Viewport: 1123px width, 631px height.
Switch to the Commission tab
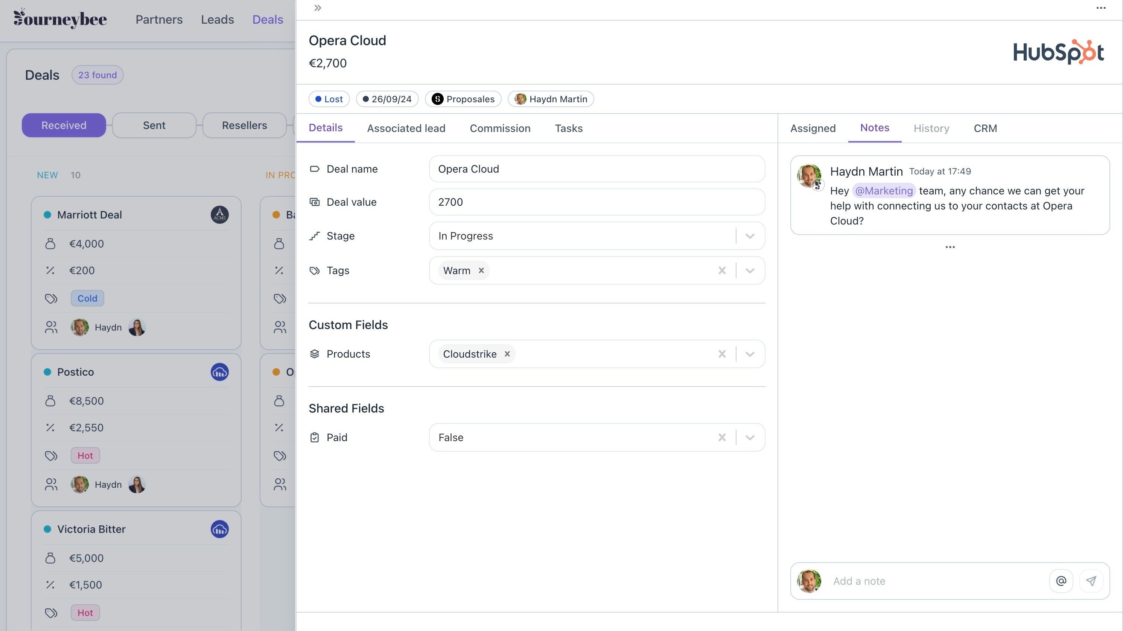500,129
